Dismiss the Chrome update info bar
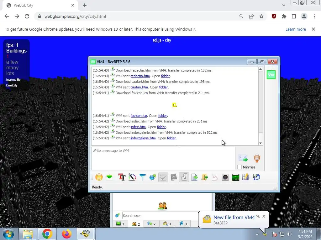This screenshot has width=321, height=240. 313,29
